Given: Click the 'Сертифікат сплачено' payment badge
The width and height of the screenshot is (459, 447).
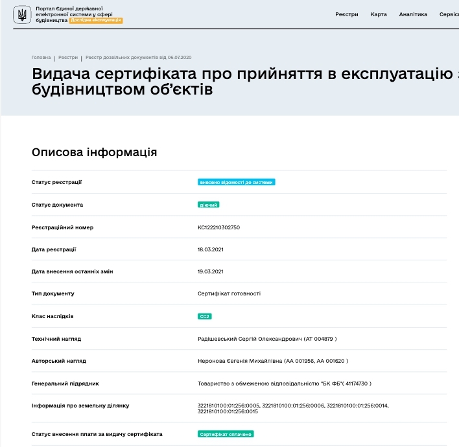Looking at the screenshot, I should (x=226, y=434).
